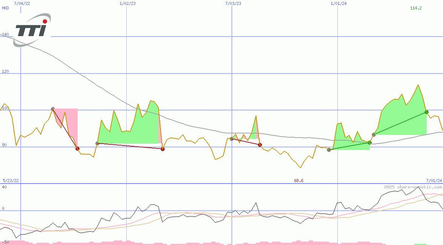
Task: Click the final green exit marker near 100
Action: (x=427, y=112)
